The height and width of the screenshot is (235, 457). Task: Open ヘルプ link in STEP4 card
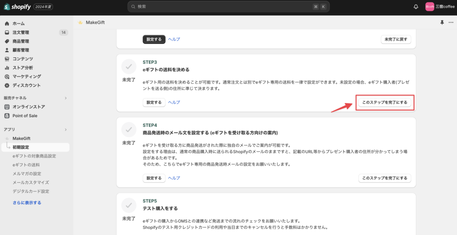tap(174, 178)
